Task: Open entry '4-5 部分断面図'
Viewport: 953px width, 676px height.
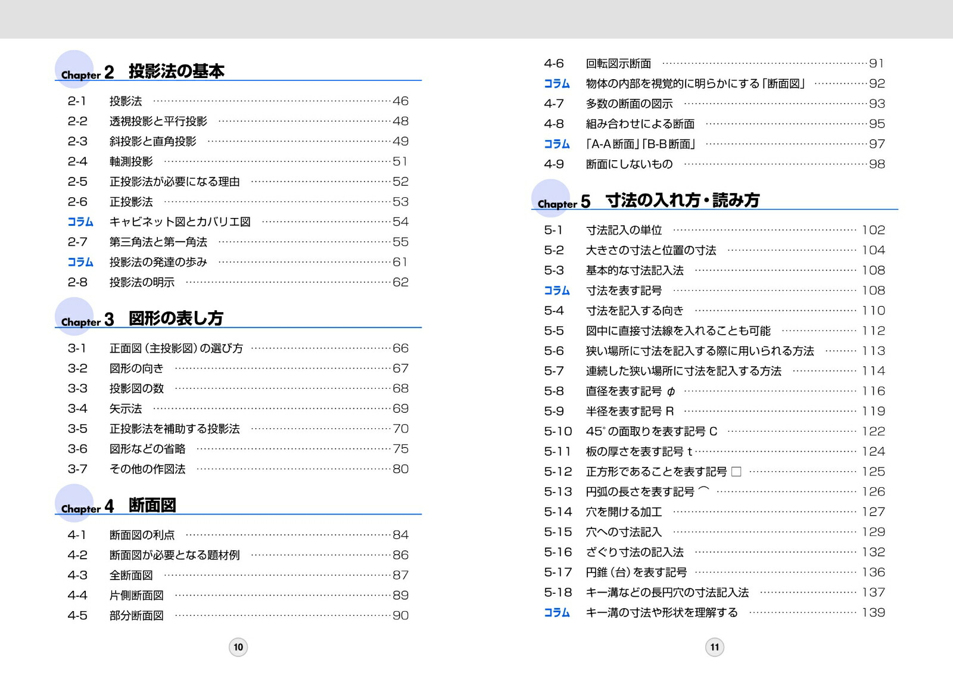Action: pyautogui.click(x=238, y=616)
